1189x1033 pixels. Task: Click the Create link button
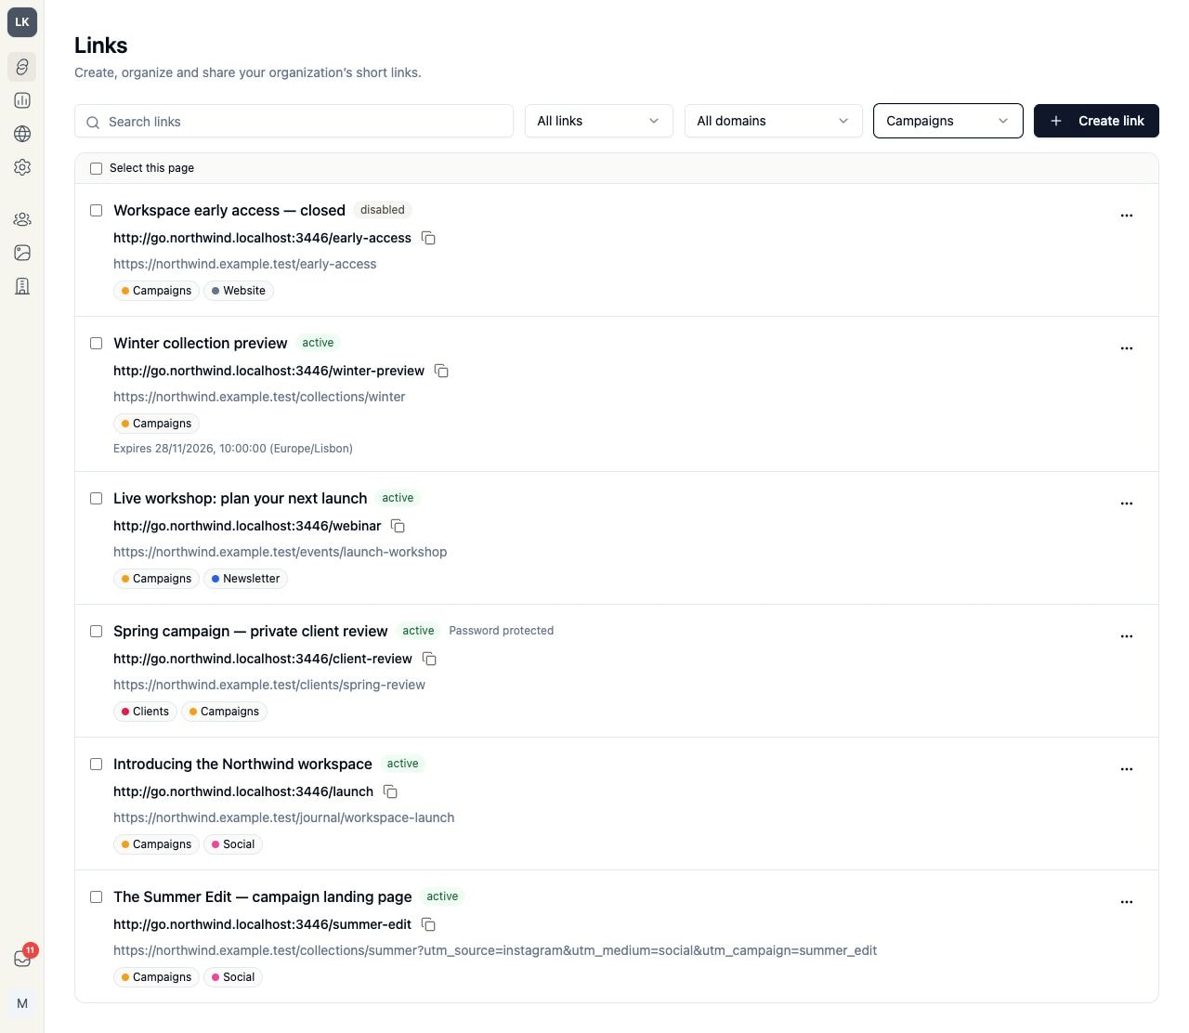[x=1096, y=121]
